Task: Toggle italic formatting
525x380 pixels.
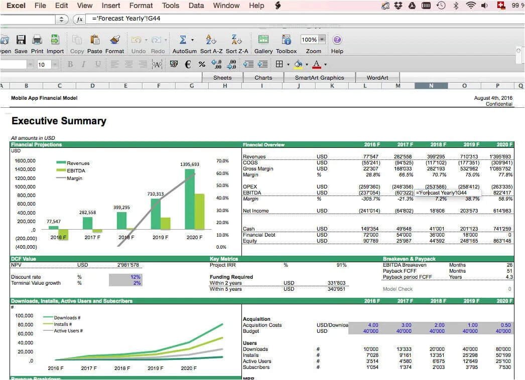Action: (84, 64)
